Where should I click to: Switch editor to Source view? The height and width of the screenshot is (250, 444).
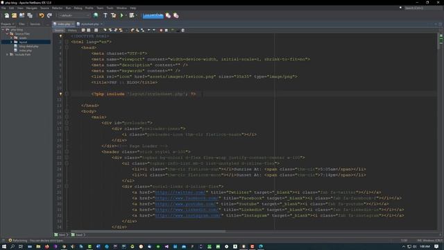pyautogui.click(x=59, y=31)
